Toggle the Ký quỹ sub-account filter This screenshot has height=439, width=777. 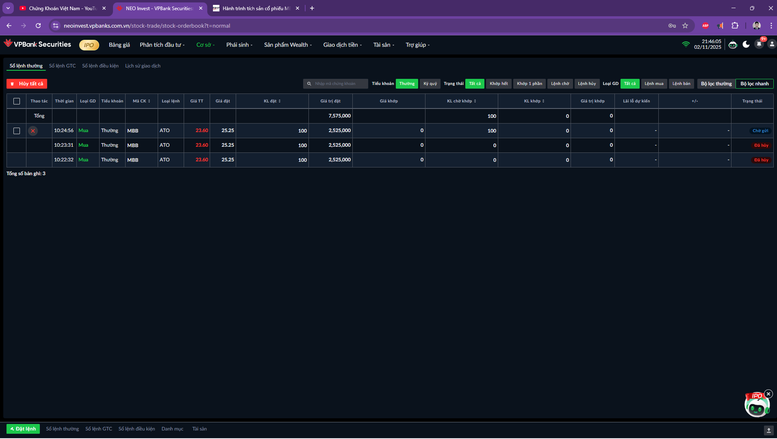430,84
